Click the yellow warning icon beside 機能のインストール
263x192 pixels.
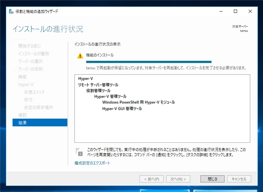click(80, 56)
